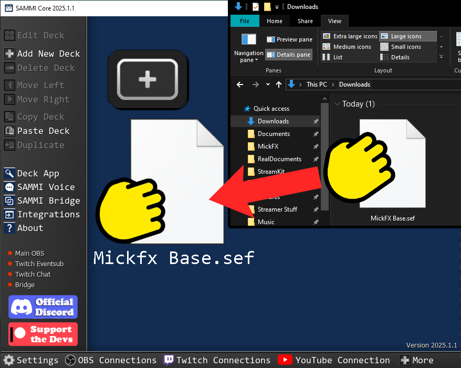Click the Twitch Chat connection status
This screenshot has height=368, width=461.
pyautogui.click(x=29, y=274)
